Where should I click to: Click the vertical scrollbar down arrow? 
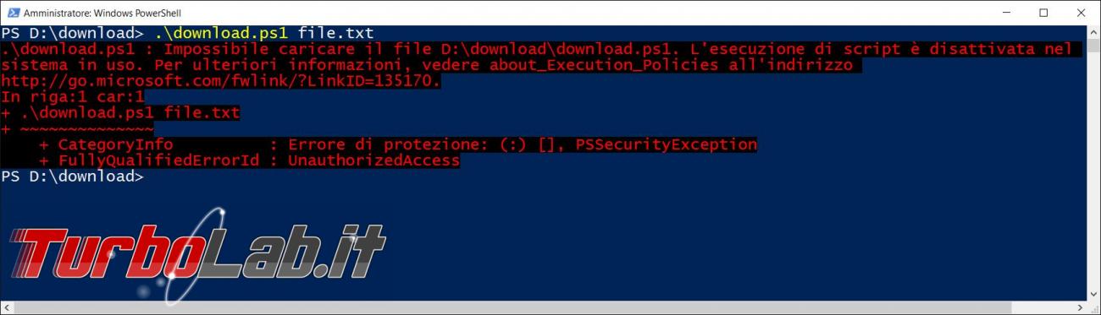tap(1093, 293)
